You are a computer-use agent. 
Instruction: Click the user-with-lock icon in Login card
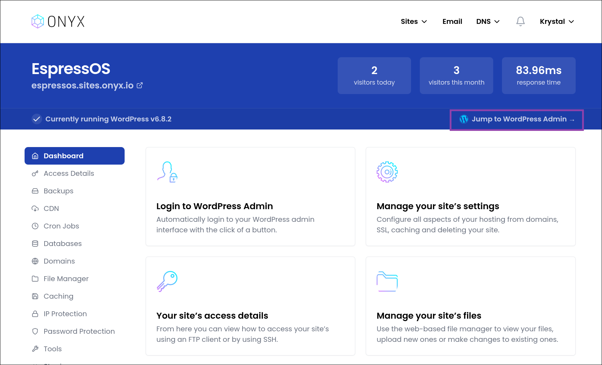[167, 172]
